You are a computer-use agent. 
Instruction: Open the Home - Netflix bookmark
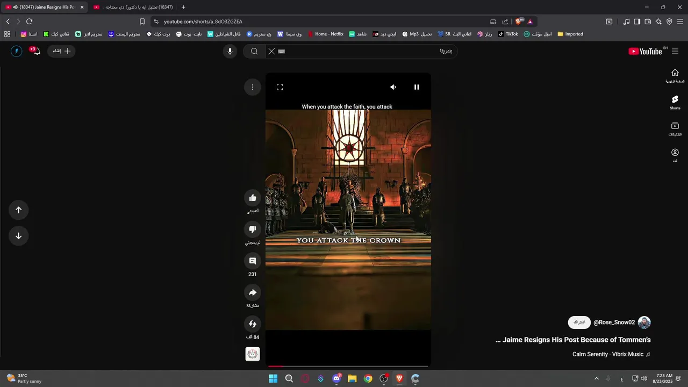tap(326, 34)
